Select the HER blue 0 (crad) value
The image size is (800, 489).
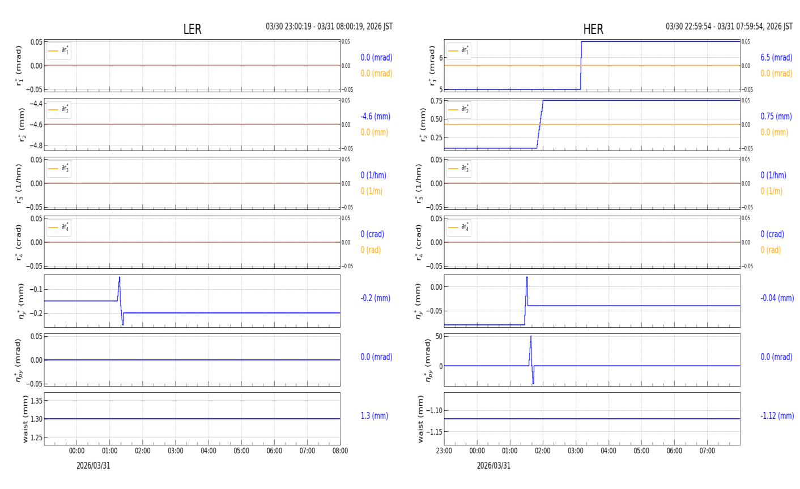pyautogui.click(x=772, y=234)
